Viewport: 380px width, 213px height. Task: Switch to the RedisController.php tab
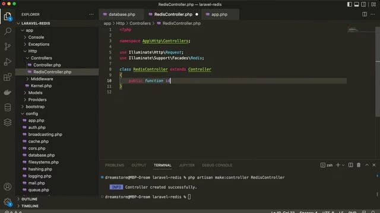pyautogui.click(x=173, y=14)
